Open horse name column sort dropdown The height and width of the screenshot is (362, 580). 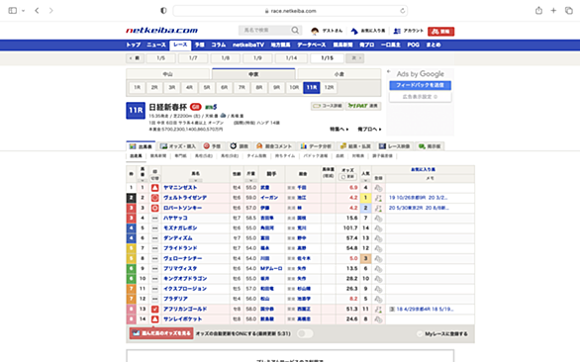coord(195,181)
